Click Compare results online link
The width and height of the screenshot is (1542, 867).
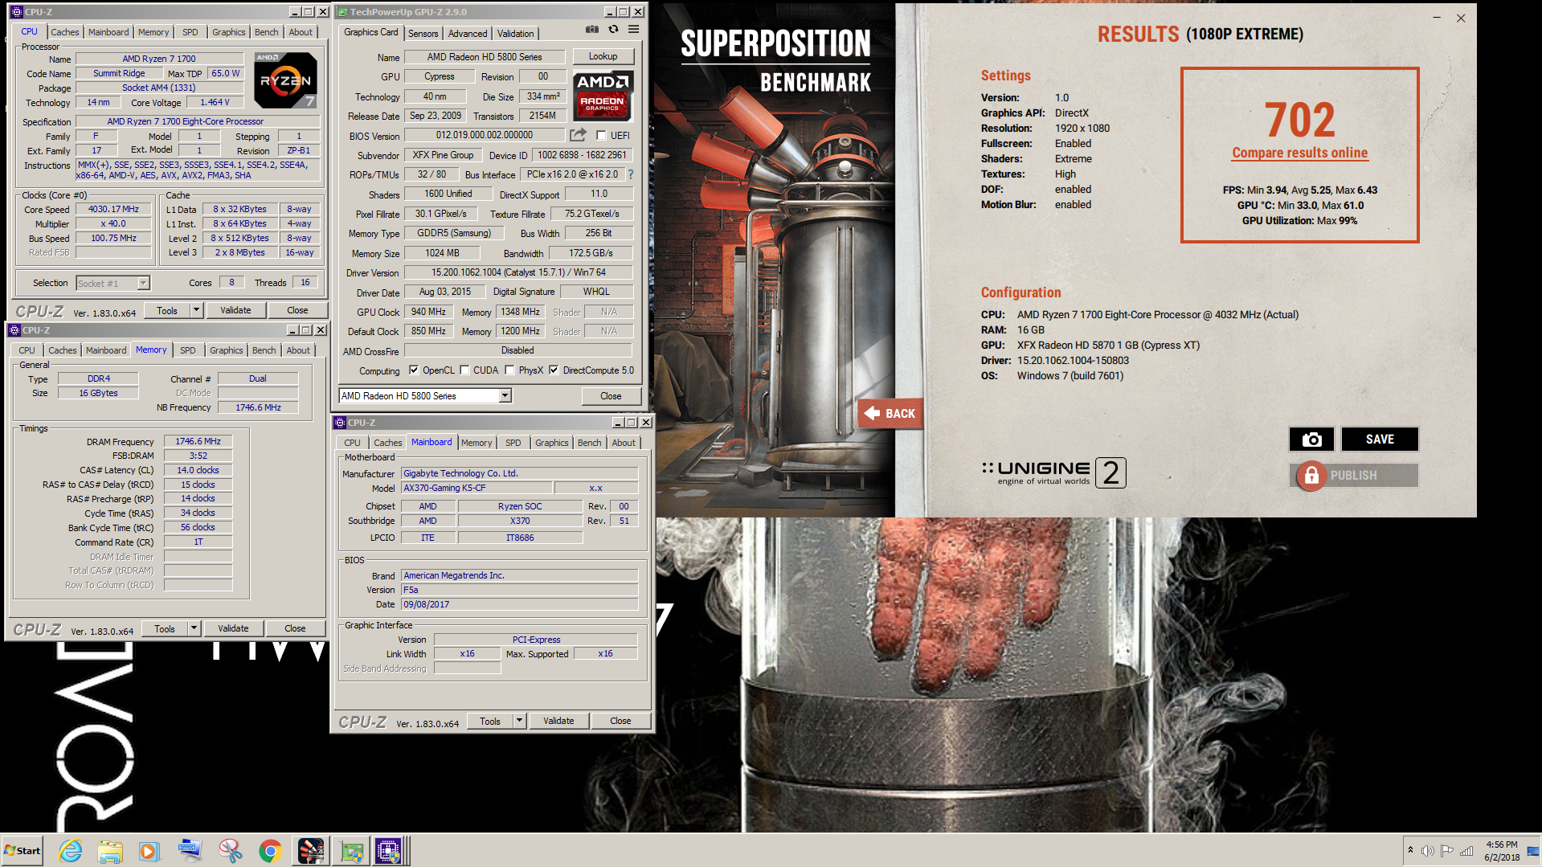(x=1299, y=153)
